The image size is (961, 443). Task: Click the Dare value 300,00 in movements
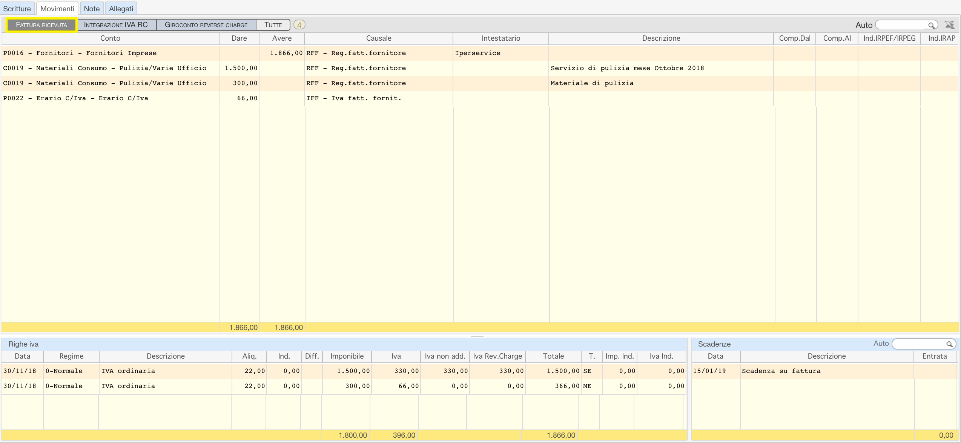245,83
